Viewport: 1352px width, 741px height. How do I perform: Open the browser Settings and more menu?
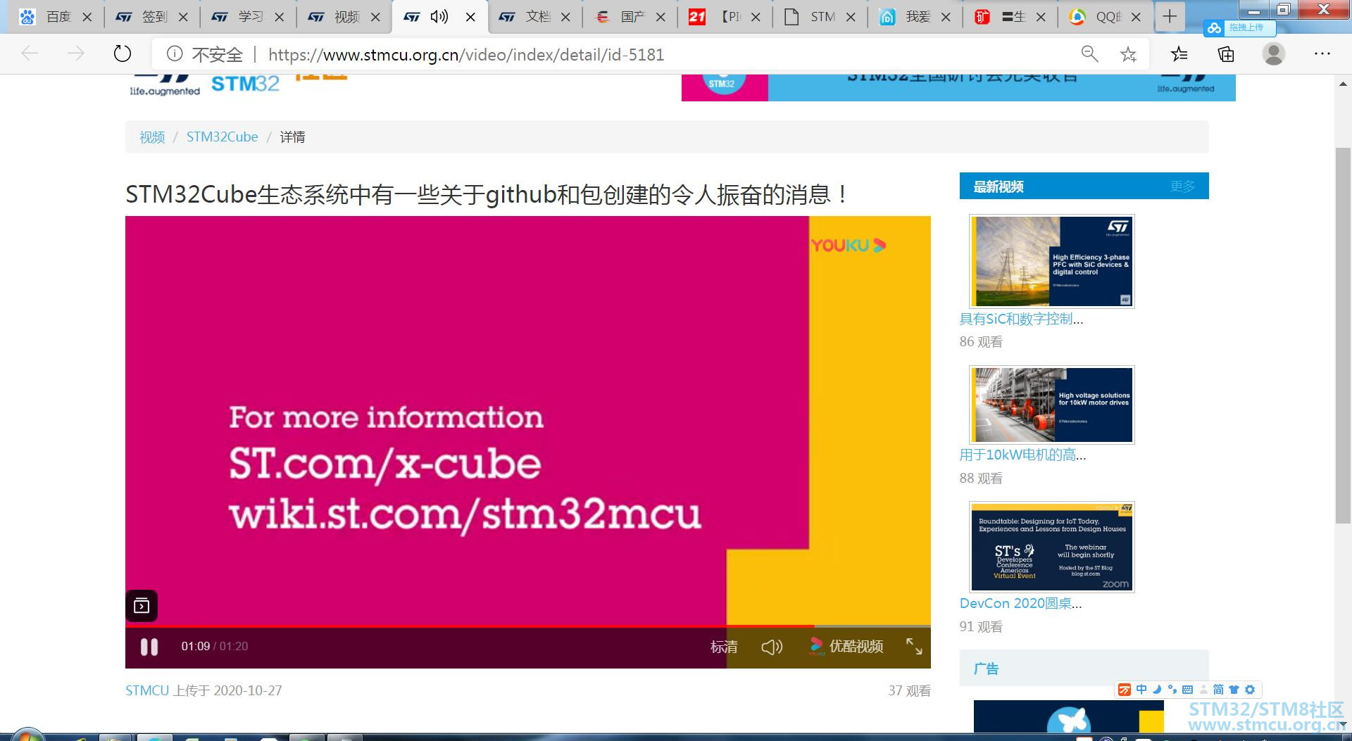[1322, 54]
